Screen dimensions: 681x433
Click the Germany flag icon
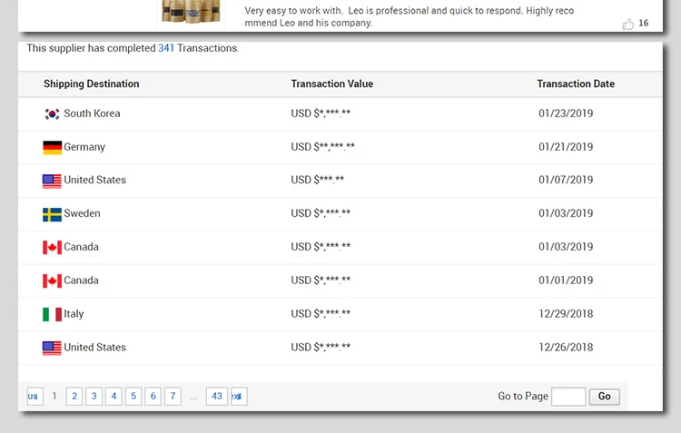[x=52, y=147]
